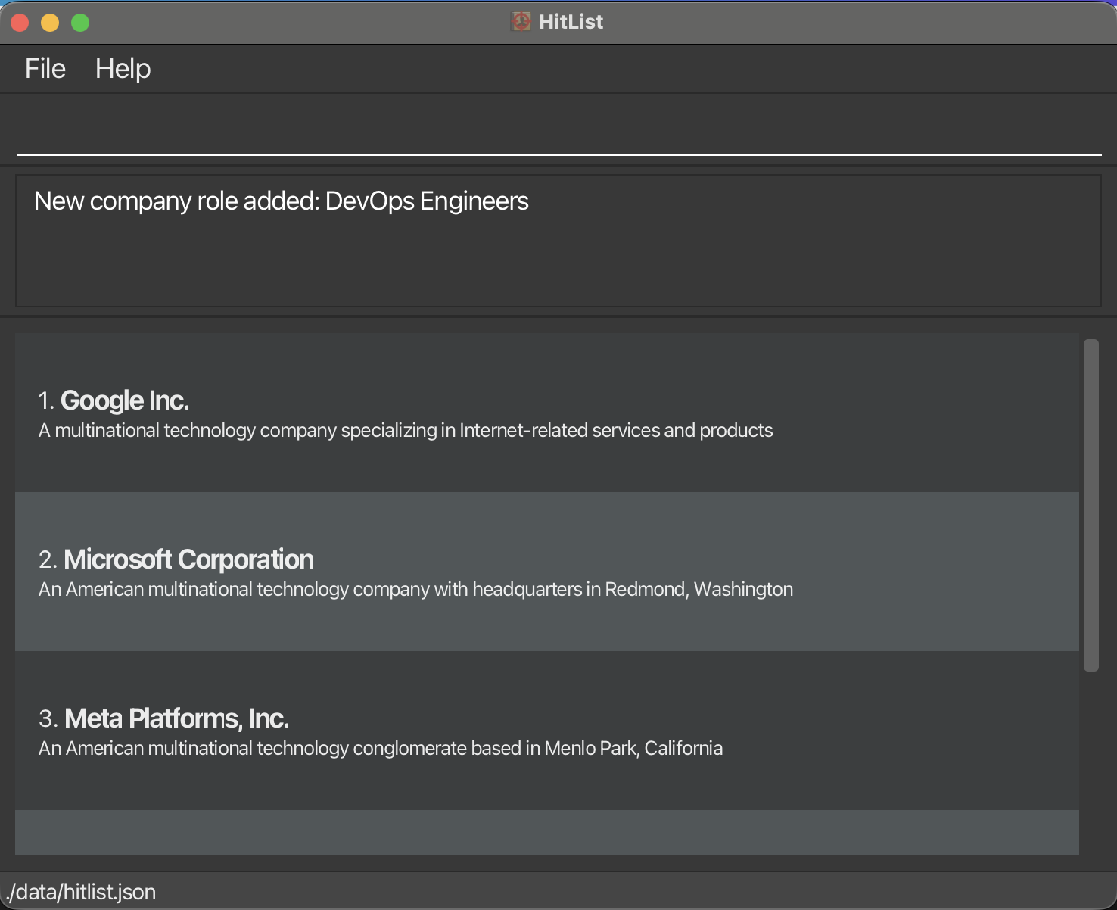The image size is (1117, 910).
Task: Click the ./data/hitlist.json status bar path
Action: 81,891
